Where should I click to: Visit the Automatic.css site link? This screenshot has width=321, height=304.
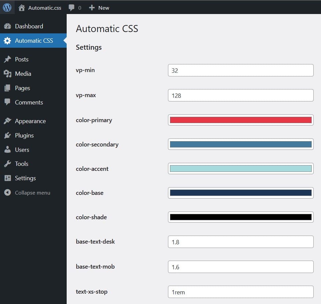45,8
